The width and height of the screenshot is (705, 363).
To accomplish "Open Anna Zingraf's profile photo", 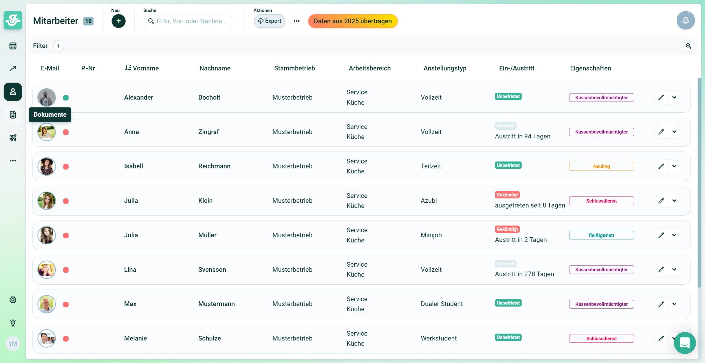I will (47, 132).
